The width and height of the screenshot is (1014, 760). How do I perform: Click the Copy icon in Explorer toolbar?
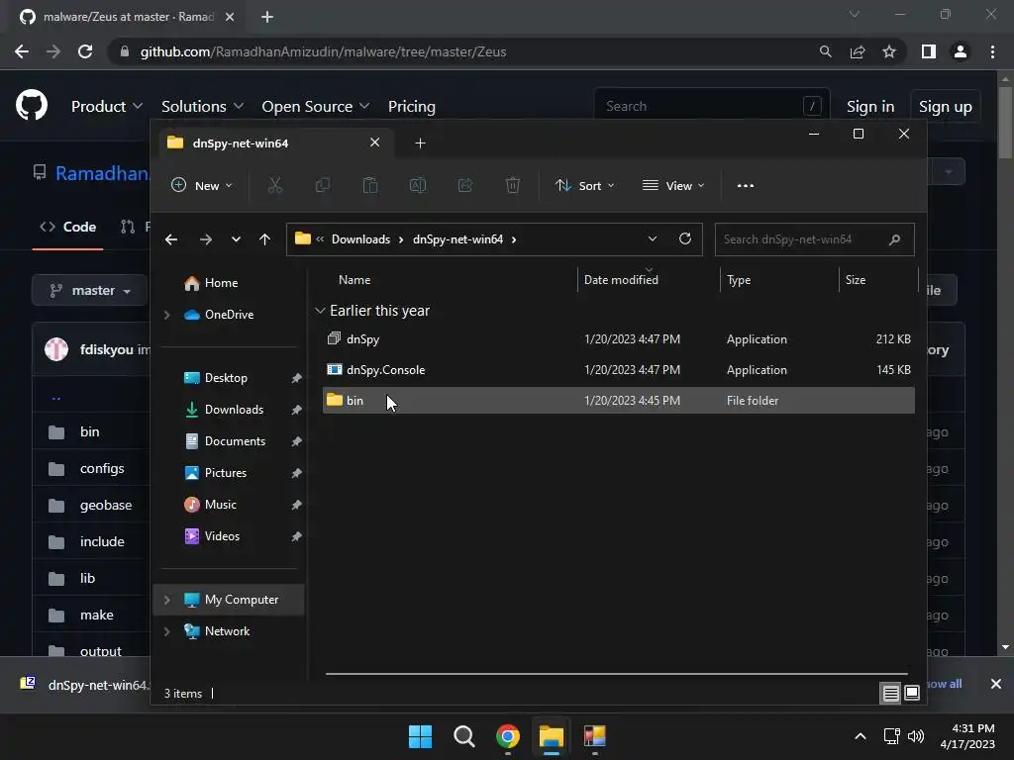click(x=322, y=185)
